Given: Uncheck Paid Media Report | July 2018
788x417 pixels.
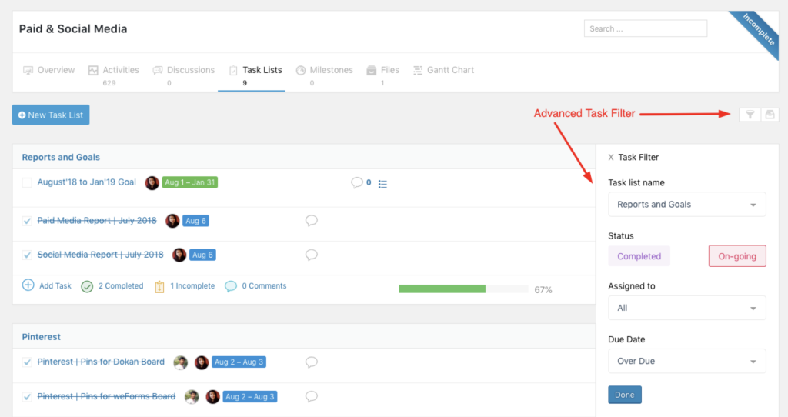Looking at the screenshot, I should [27, 221].
